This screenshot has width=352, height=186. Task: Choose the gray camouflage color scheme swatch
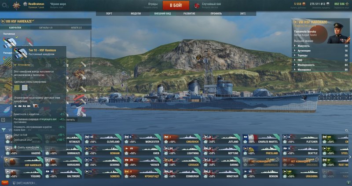click(25, 88)
